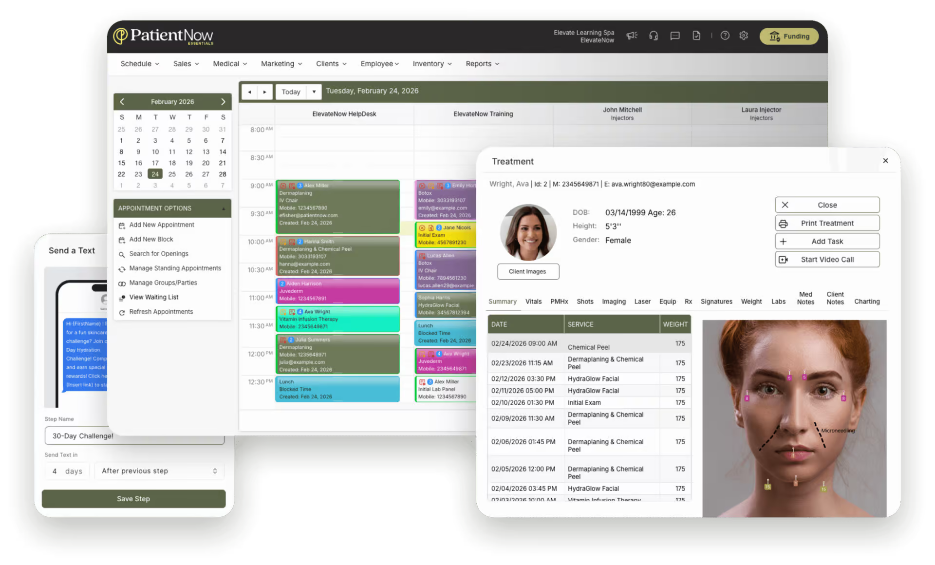935x565 pixels.
Task: Open Aiden Harrison Juvederm appointment block
Action: coord(337,291)
